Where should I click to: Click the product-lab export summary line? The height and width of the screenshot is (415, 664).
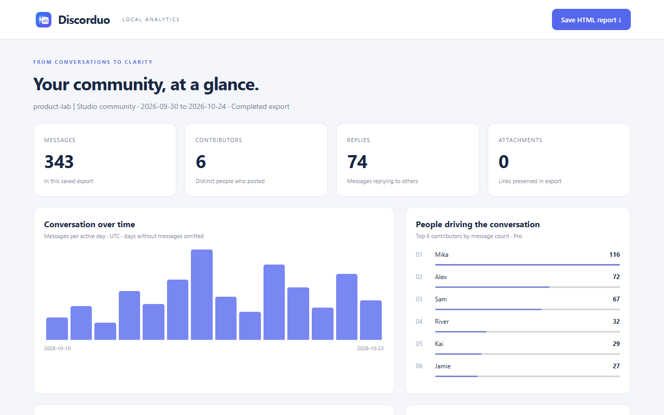pos(161,107)
